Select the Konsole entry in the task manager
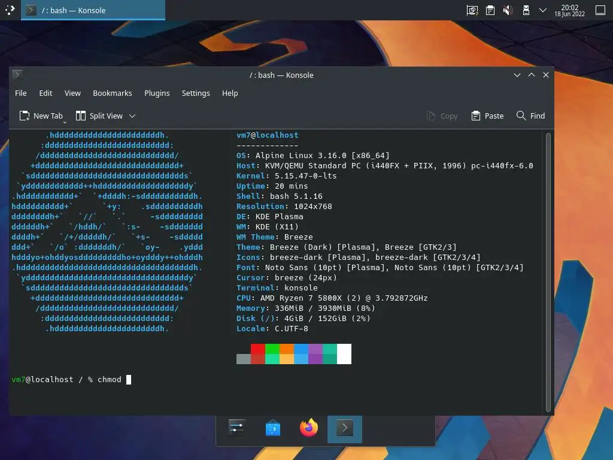 point(93,10)
